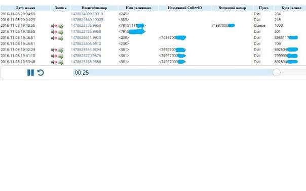Viewport: 306px width, 191px height.
Task: Click destination number starting 799999
Action: [x=286, y=56]
